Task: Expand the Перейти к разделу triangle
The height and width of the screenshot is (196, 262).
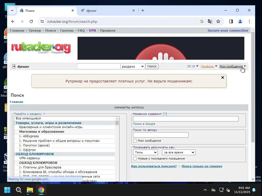Action: click(x=43, y=114)
